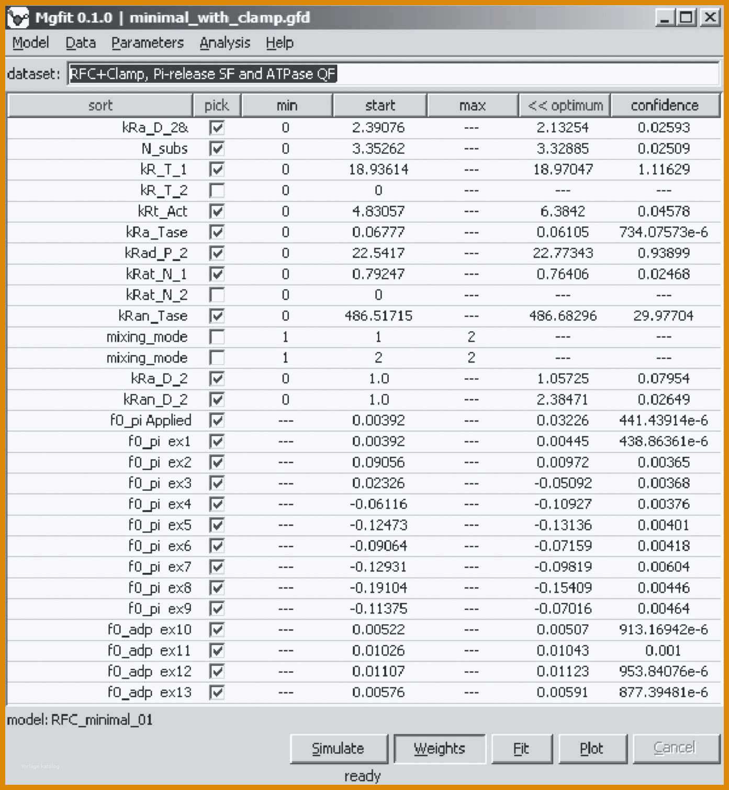Screen dimensions: 729x790
Task: Select start value 486.51715 for kRan_Tase
Action: pyautogui.click(x=378, y=316)
